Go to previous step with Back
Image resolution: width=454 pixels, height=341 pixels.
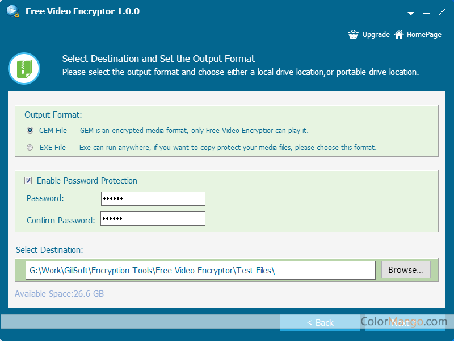tap(320, 322)
